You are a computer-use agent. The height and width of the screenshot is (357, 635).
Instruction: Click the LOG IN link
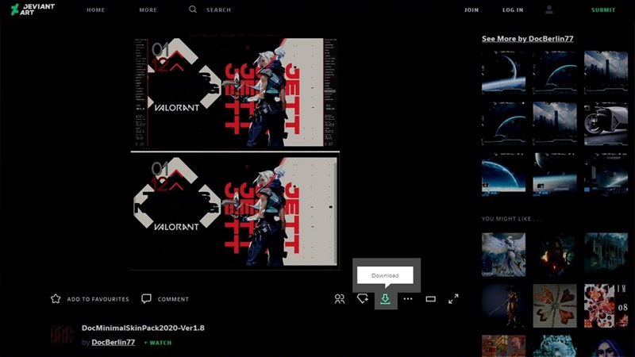[x=513, y=10]
